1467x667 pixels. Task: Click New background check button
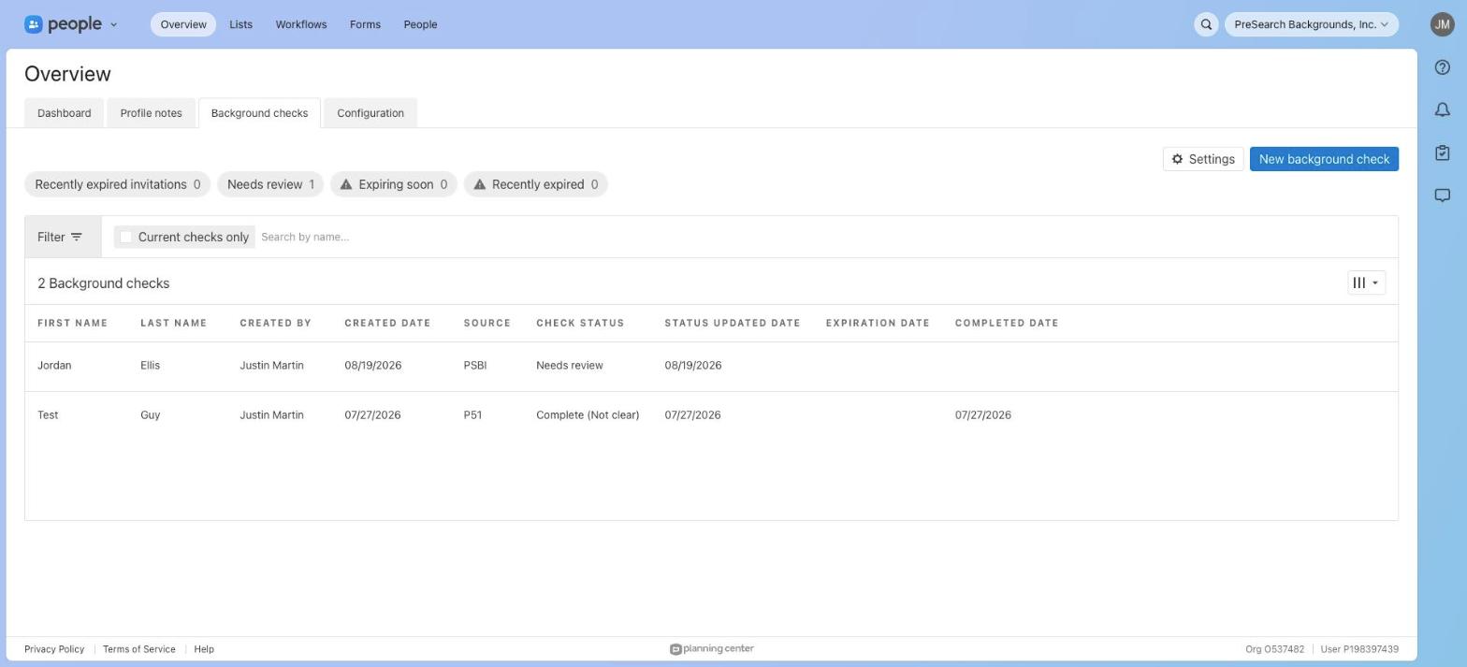[1324, 159]
